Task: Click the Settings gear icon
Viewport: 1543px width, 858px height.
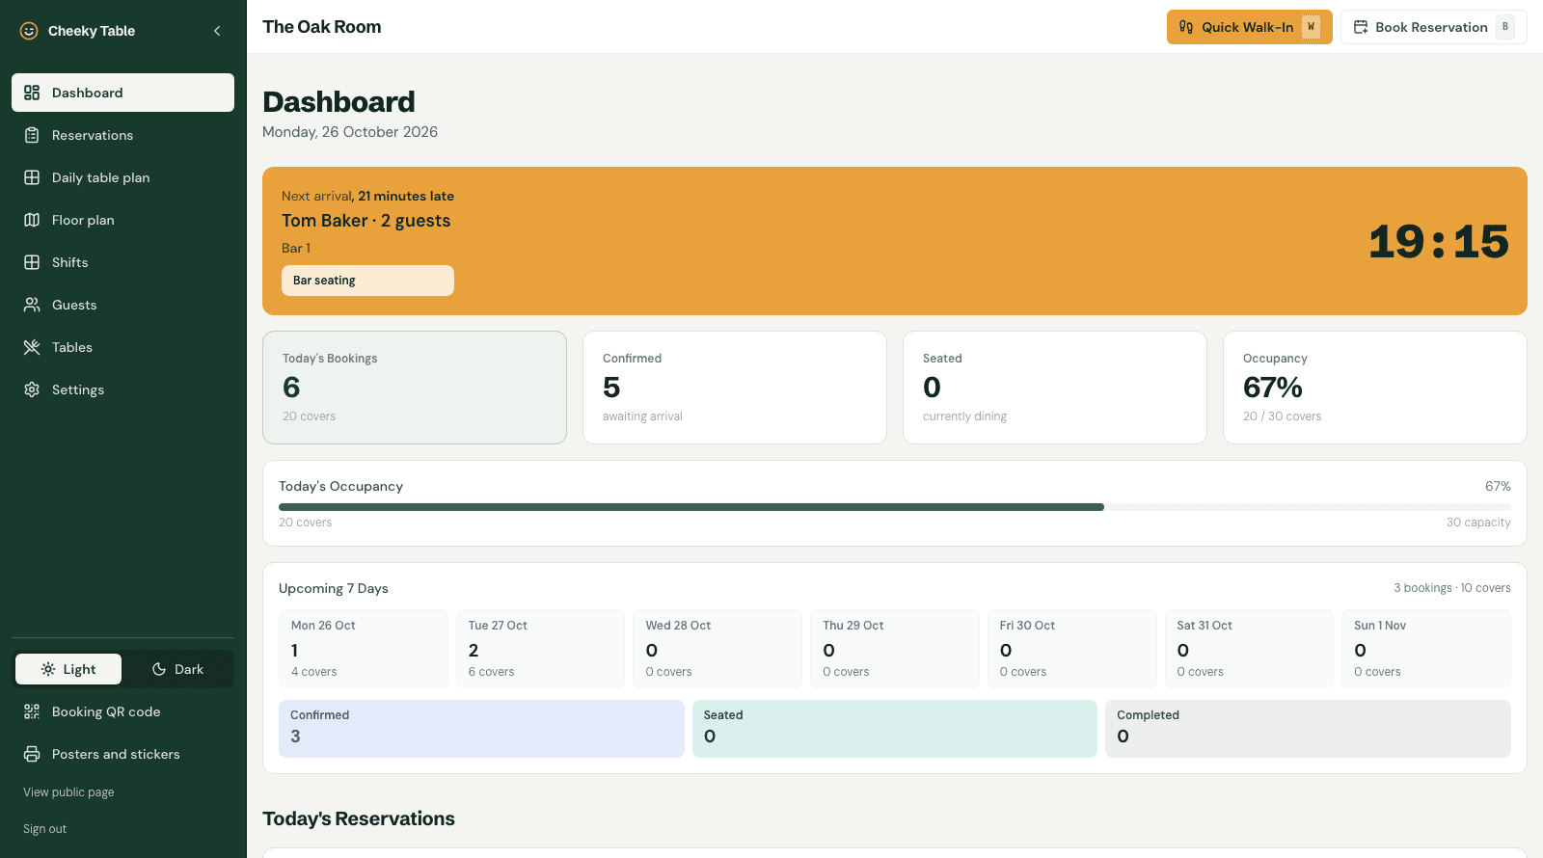Action: (32, 389)
